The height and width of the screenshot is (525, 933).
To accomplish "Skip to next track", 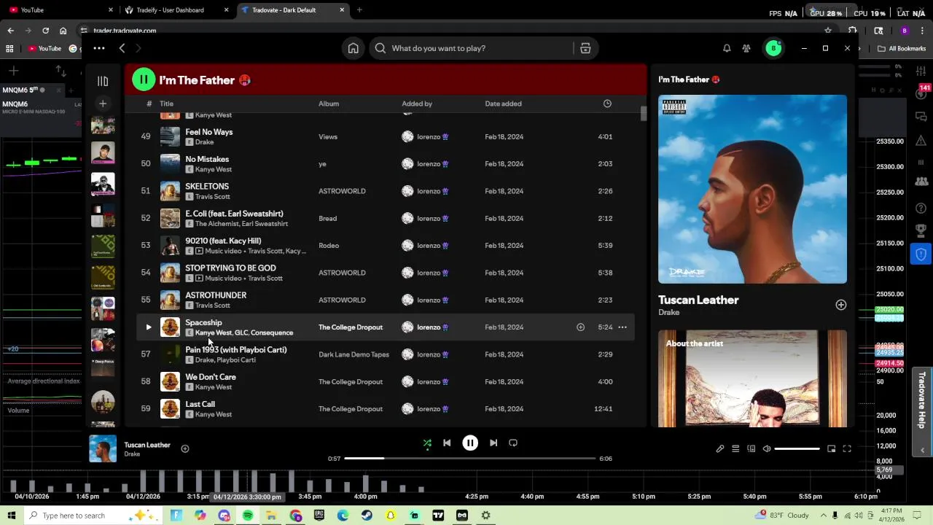I will 493,443.
